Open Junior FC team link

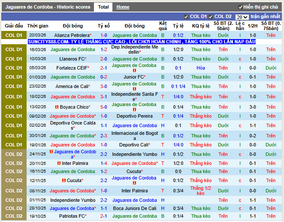pyautogui.click(x=134, y=77)
